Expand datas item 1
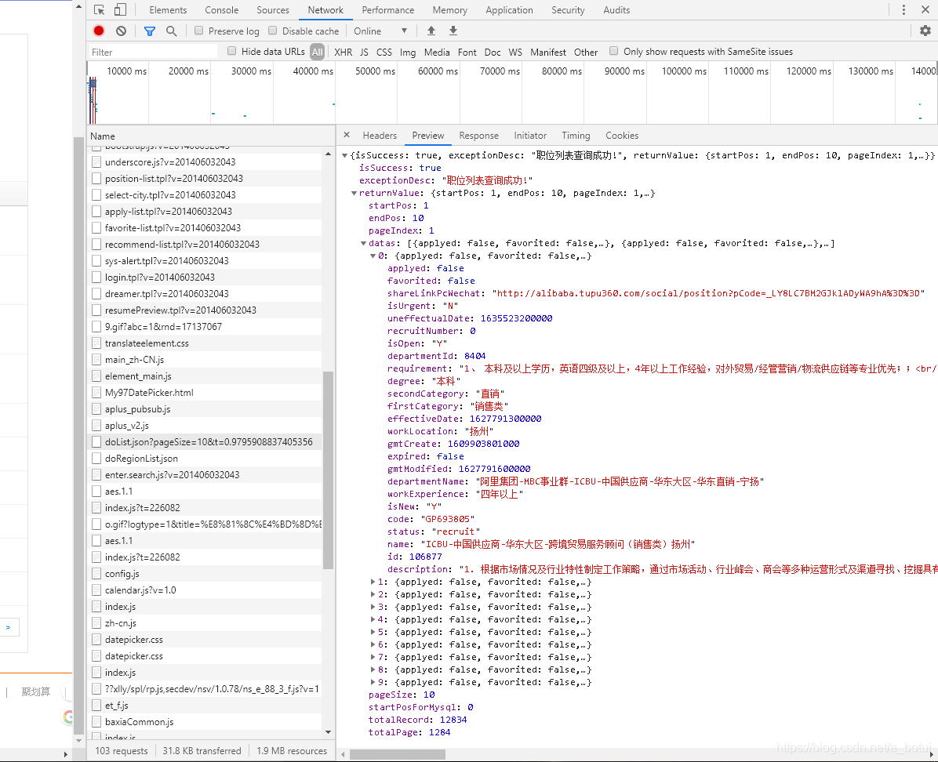Viewport: 938px width, 762px height. point(373,582)
